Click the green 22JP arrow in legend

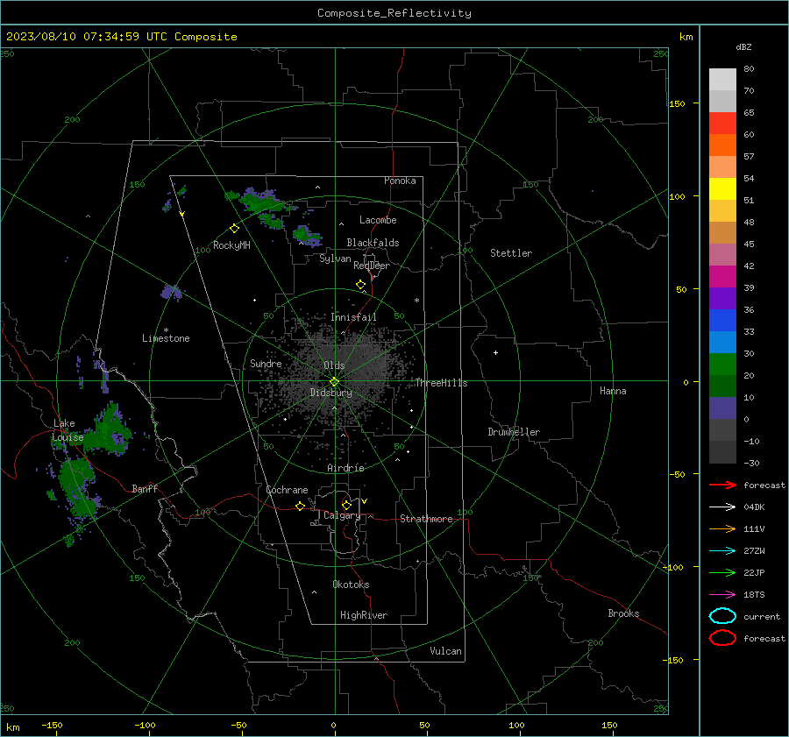(x=722, y=572)
